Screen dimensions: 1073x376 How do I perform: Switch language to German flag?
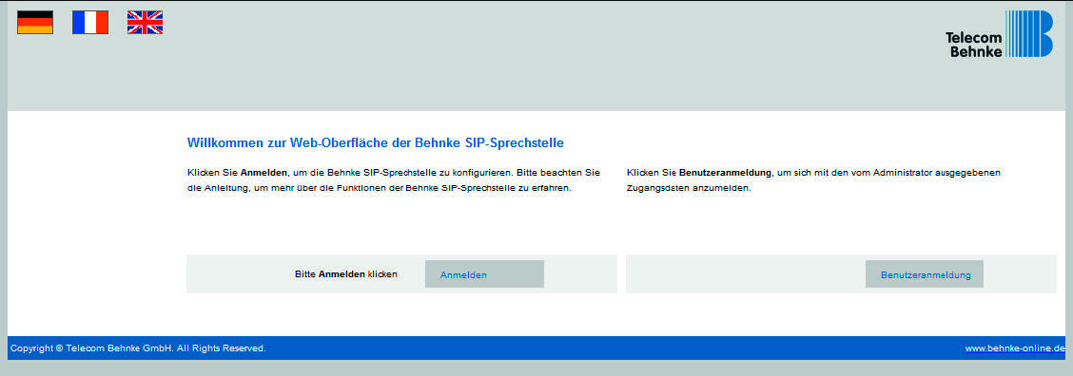[35, 23]
